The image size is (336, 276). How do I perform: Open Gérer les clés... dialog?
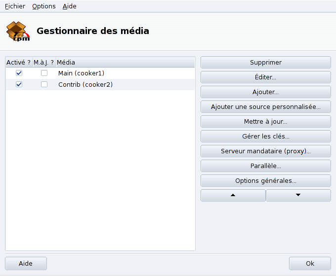(x=265, y=136)
